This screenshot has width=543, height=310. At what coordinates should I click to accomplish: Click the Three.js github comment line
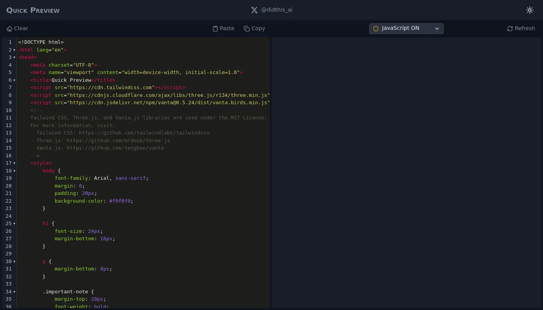100,141
